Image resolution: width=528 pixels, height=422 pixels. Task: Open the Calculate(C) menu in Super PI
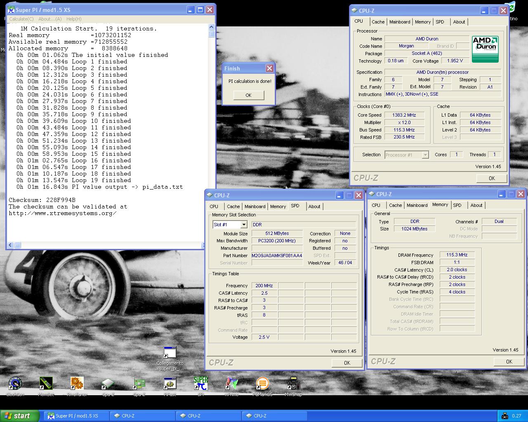[21, 19]
